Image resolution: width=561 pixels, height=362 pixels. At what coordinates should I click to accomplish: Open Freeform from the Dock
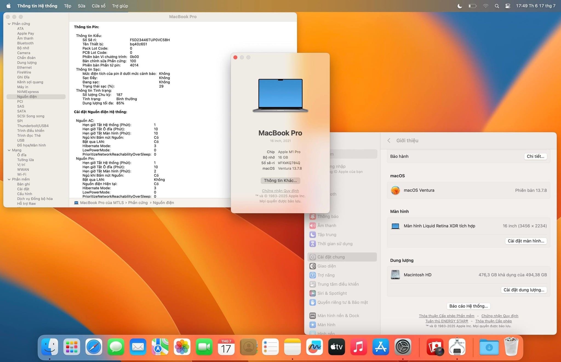pos(314,347)
